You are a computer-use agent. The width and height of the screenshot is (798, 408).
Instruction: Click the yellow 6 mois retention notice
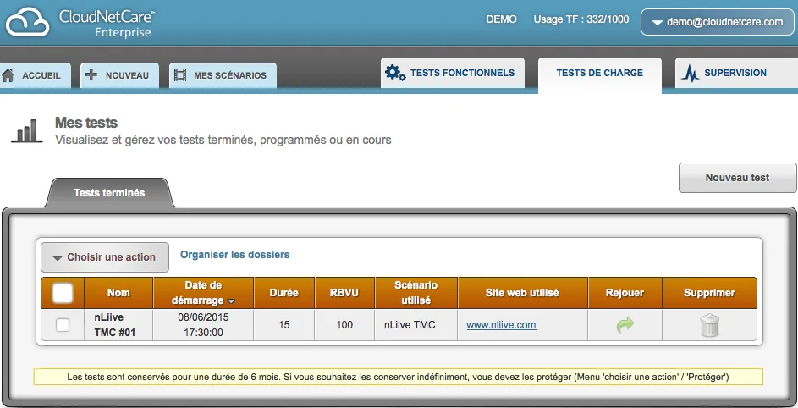click(x=398, y=377)
